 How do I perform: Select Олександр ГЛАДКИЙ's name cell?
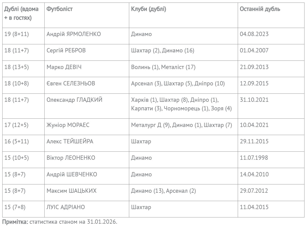pos(75,100)
